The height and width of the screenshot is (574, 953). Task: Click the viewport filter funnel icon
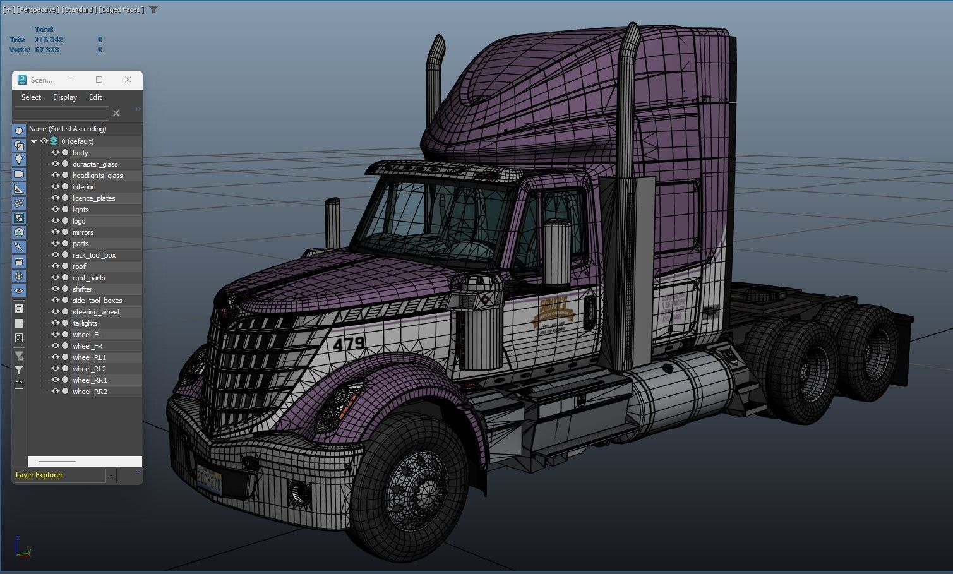coord(153,9)
